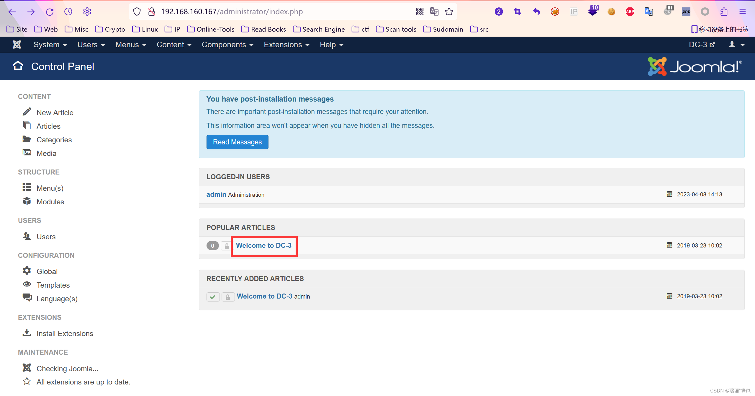Toggle published checkmark for Welcome to DC-3
The width and height of the screenshot is (755, 396).
pyautogui.click(x=213, y=297)
